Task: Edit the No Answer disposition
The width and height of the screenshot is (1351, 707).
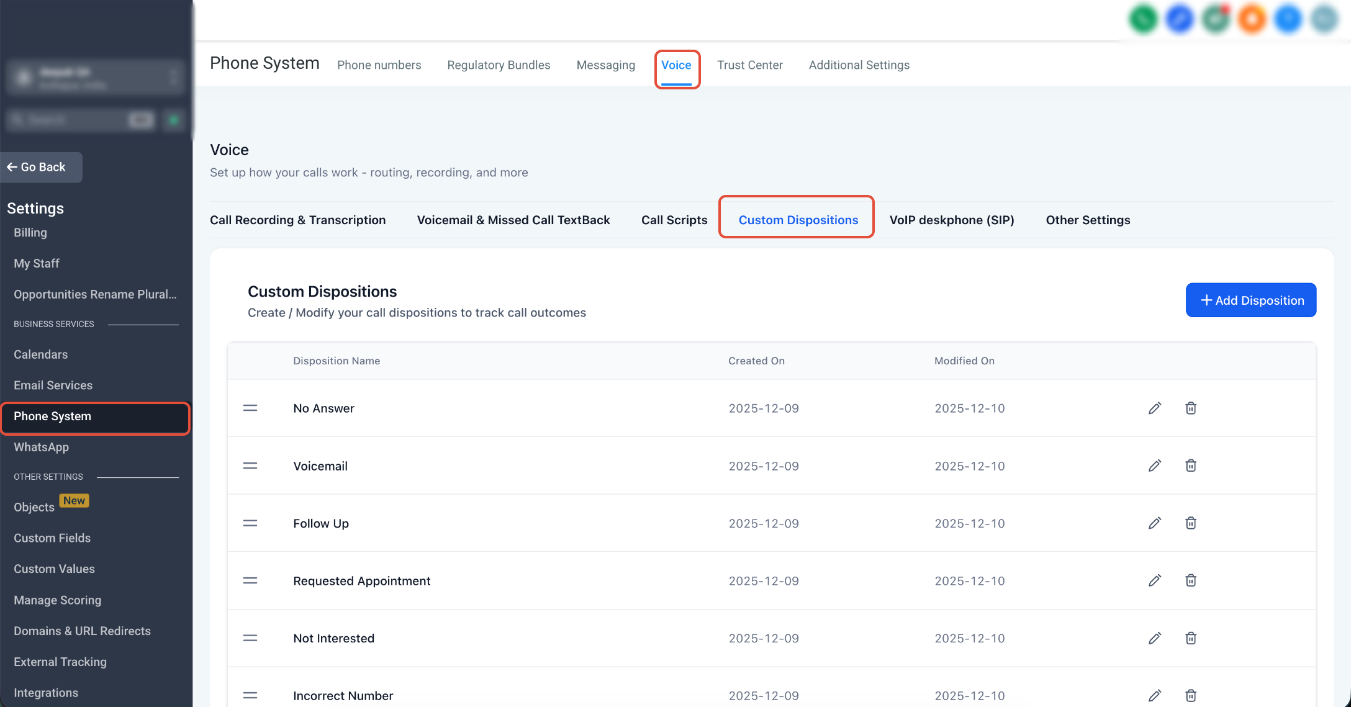Action: point(1155,408)
